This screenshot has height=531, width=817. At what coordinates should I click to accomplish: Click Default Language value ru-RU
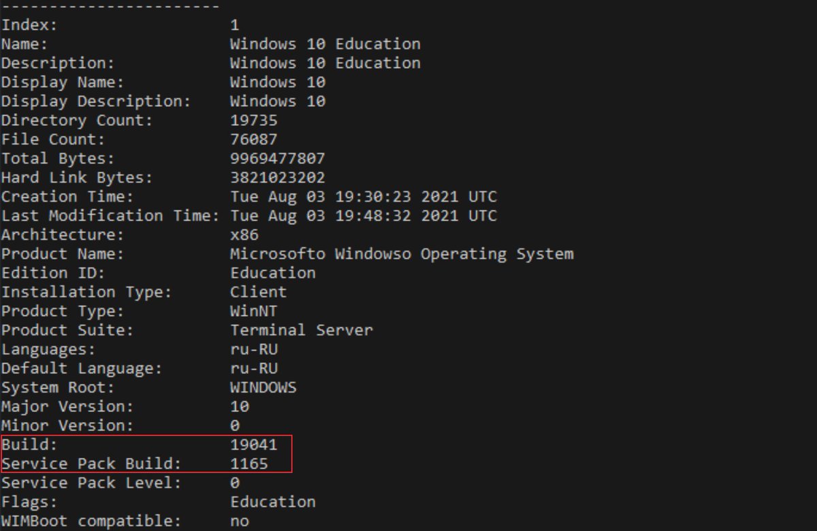tap(254, 368)
